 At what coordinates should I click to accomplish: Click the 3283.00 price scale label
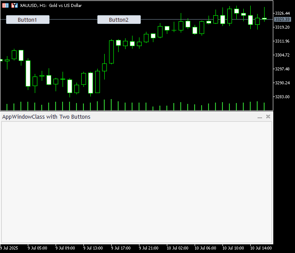pyautogui.click(x=282, y=97)
